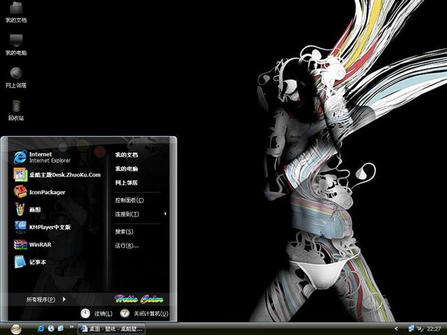
Task: Expand quick launch overflow chevron
Action: [71, 327]
